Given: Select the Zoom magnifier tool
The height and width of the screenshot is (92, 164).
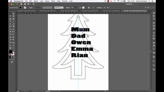Looking at the screenshot, I should pyautogui.click(x=13, y=48).
